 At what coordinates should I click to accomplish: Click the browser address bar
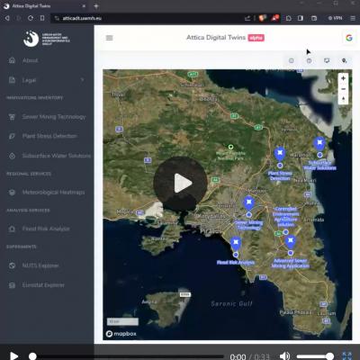[x=150, y=18]
